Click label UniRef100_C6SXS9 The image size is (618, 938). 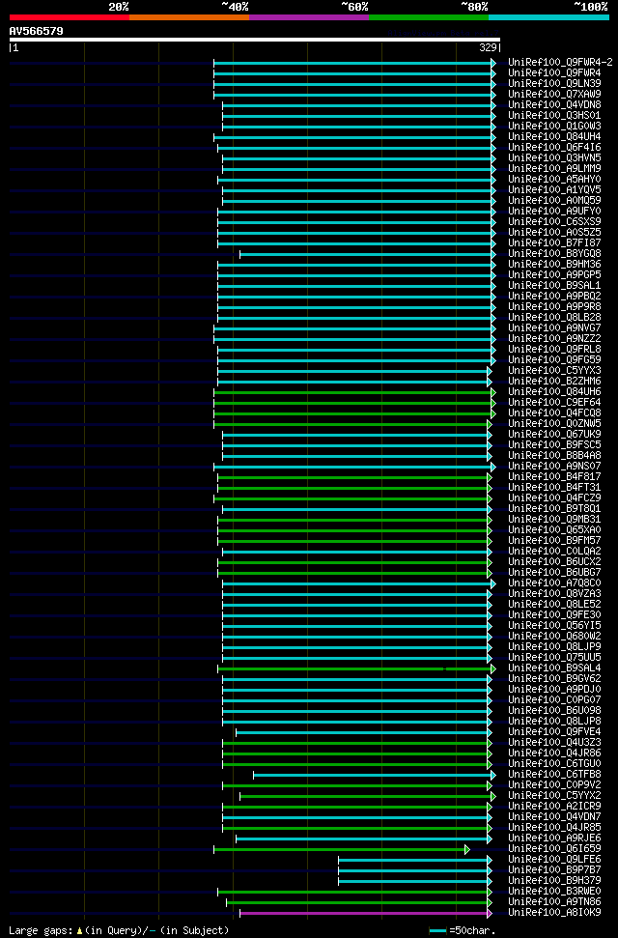click(554, 222)
